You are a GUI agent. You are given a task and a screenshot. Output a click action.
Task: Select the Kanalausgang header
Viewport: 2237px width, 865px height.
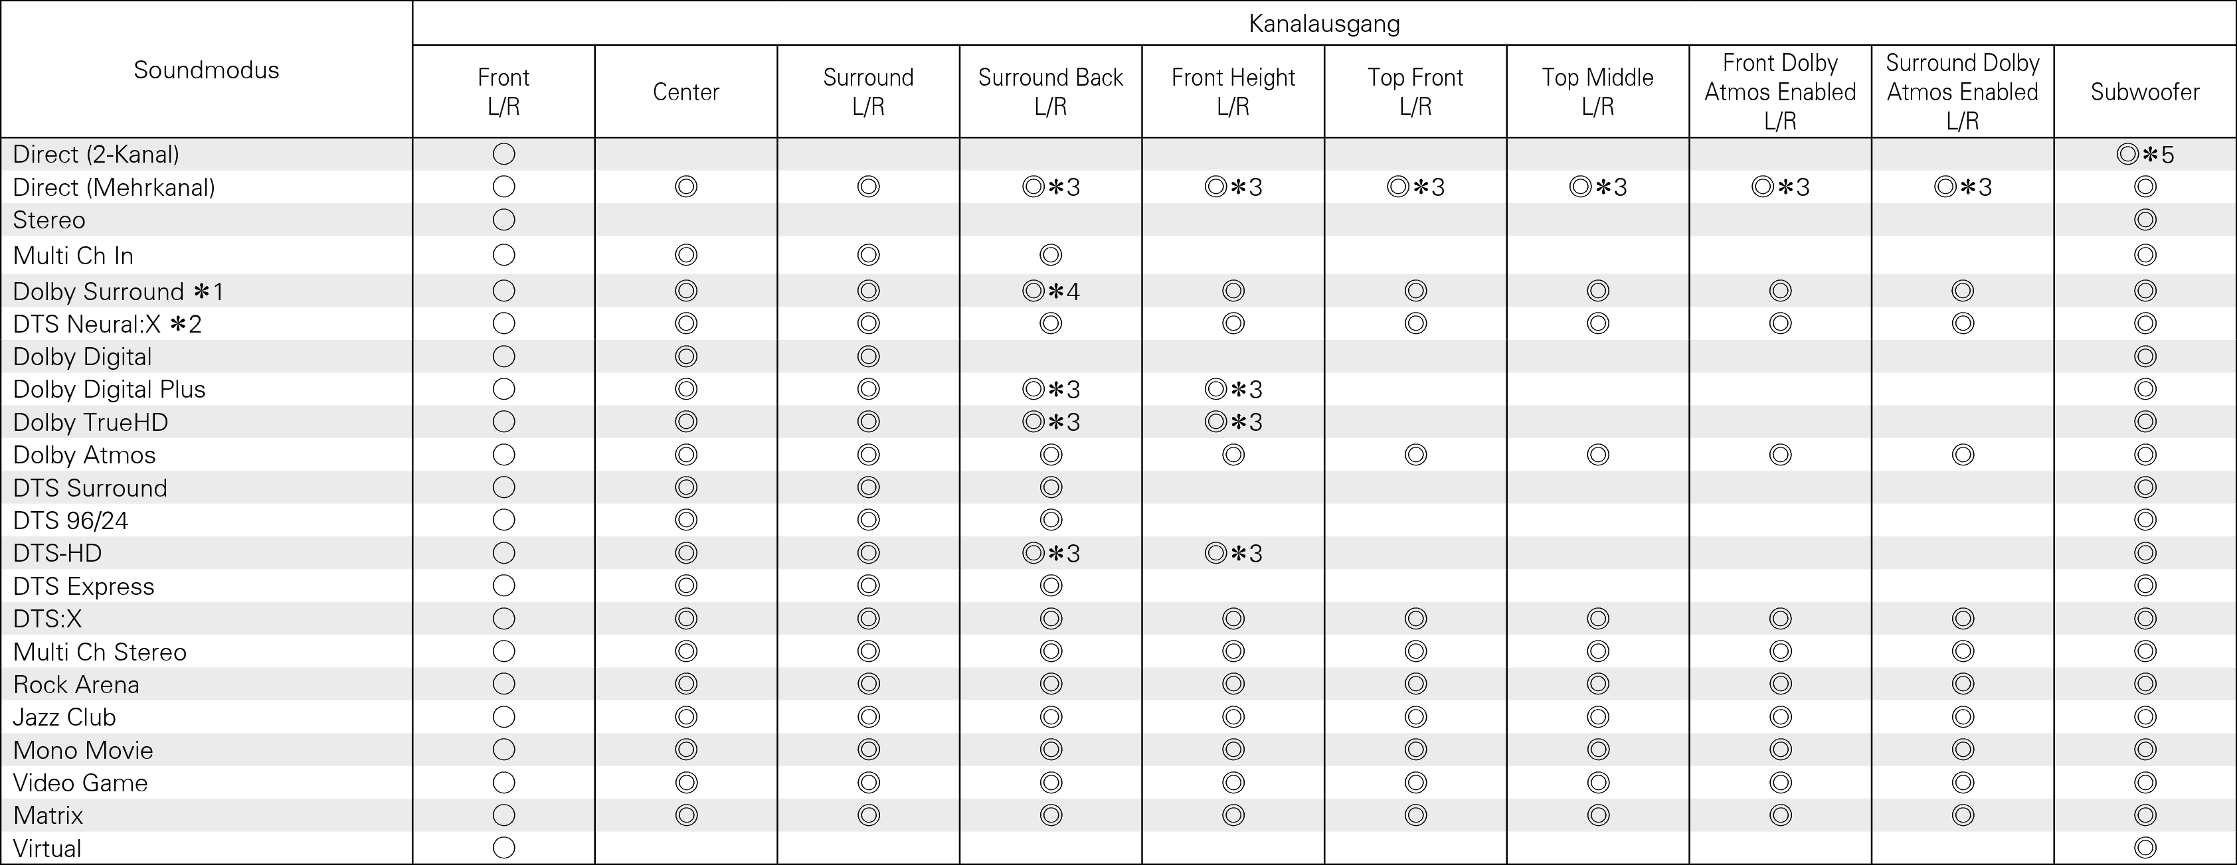tap(1324, 23)
